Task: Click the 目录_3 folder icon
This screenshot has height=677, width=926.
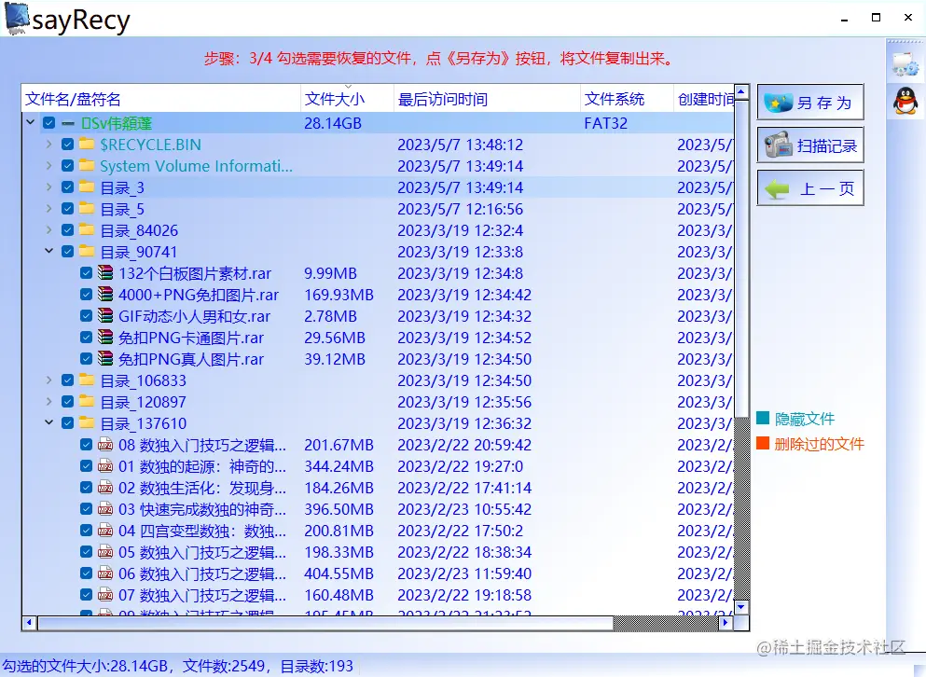Action: [x=87, y=187]
